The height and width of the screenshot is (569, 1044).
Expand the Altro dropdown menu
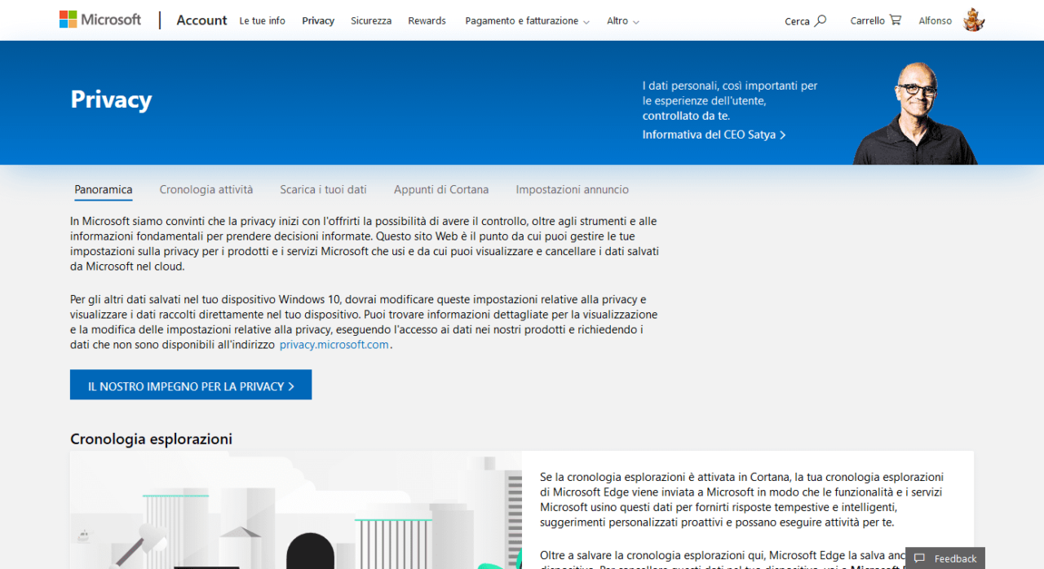622,21
